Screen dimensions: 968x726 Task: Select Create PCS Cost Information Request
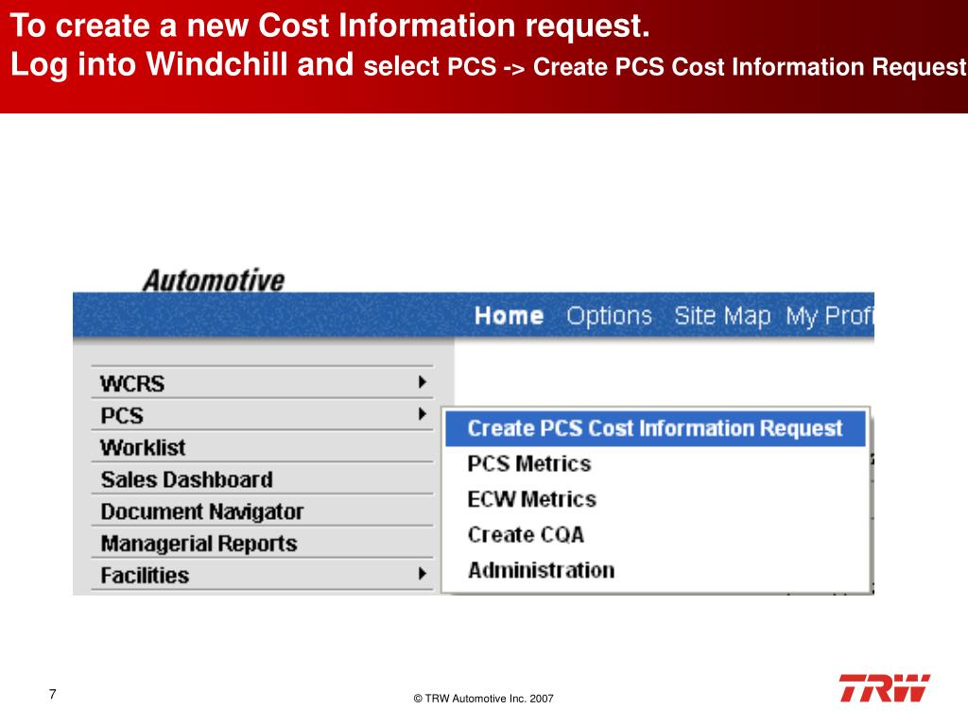click(x=656, y=428)
